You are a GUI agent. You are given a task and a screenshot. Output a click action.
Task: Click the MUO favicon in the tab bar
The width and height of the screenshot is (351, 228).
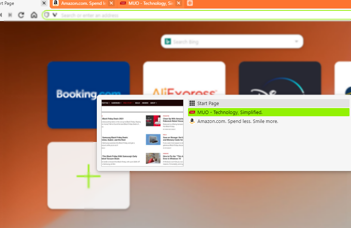(123, 3)
